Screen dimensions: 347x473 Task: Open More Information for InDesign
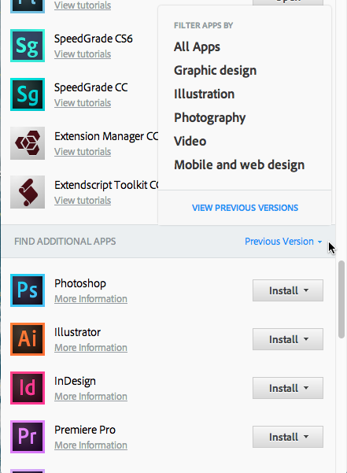tap(90, 397)
